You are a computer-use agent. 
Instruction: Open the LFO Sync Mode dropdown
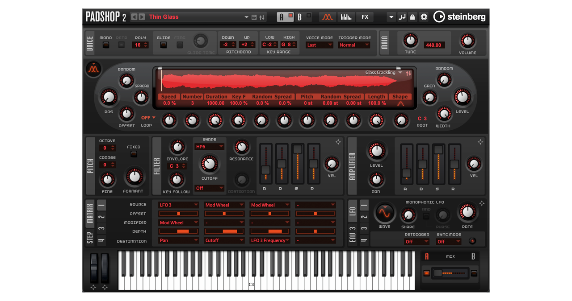[448, 242]
